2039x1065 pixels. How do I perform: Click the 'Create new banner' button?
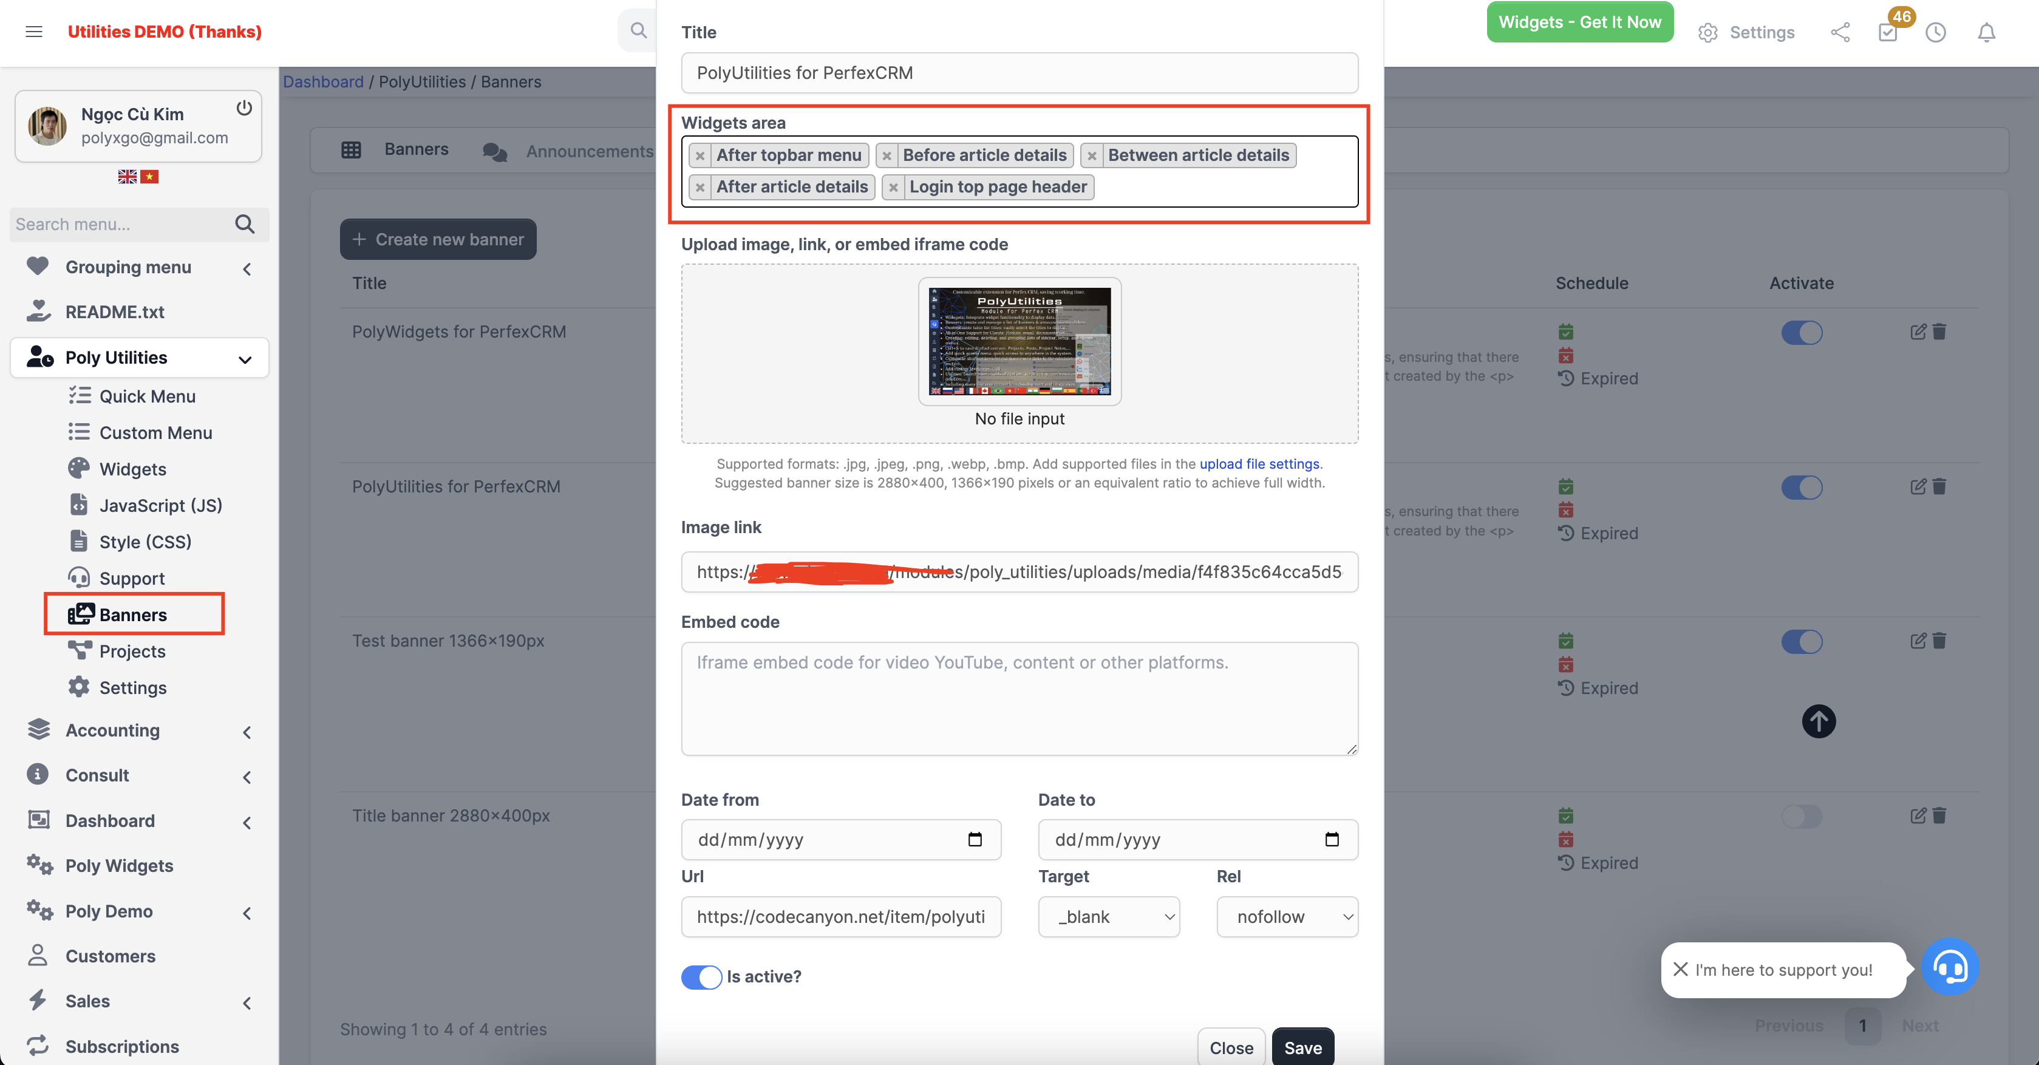[438, 239]
